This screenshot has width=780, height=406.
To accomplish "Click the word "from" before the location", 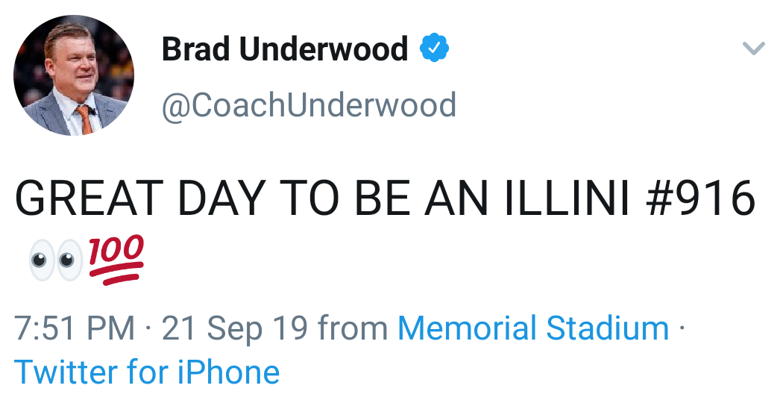I will coord(353,328).
